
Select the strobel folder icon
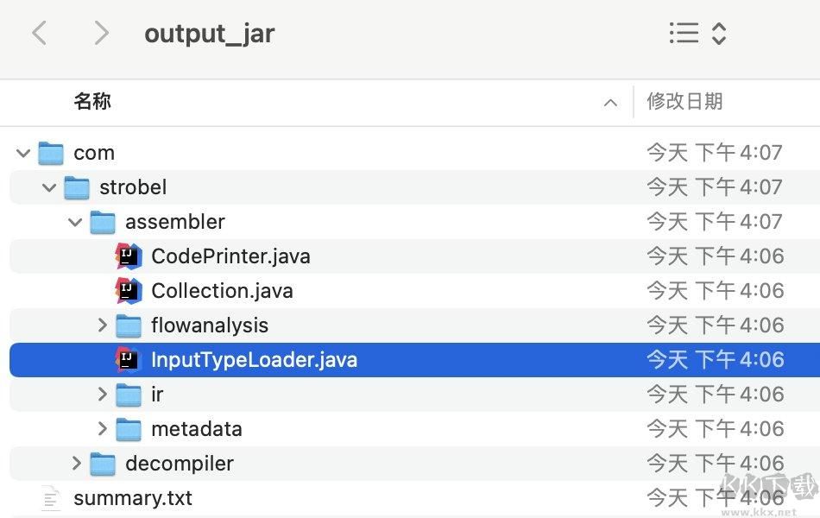[77, 188]
